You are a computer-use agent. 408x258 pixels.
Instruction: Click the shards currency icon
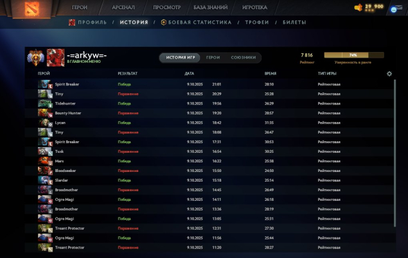click(359, 8)
